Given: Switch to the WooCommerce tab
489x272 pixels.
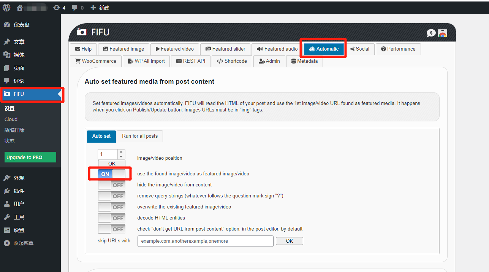Looking at the screenshot, I should click(x=96, y=61).
